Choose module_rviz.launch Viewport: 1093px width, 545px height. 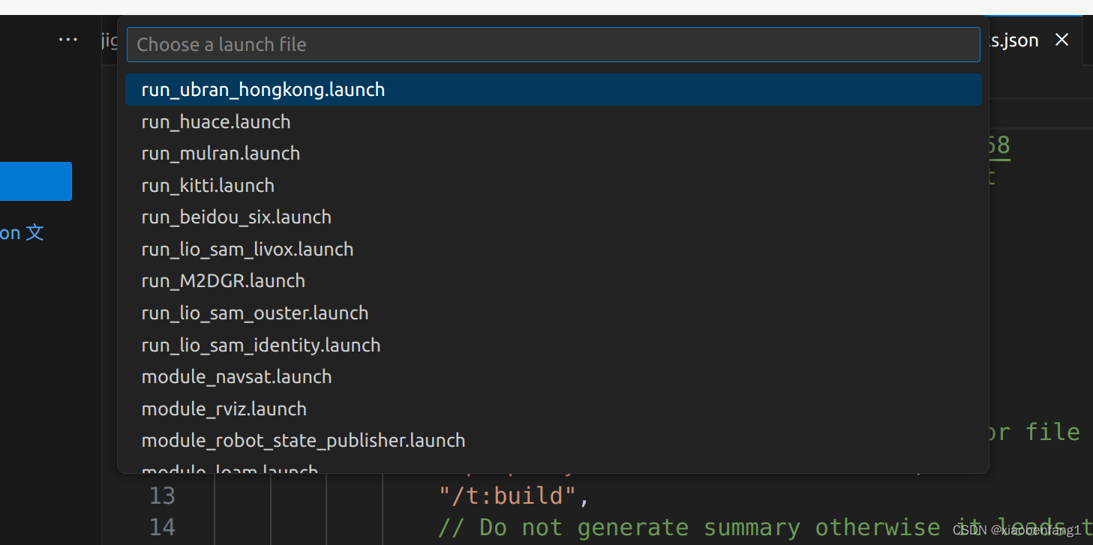click(x=553, y=409)
